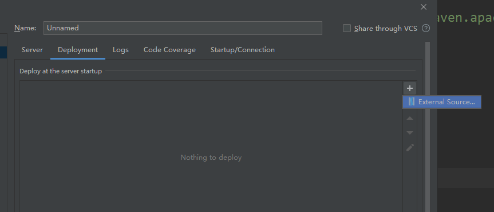Open the Startup/Connection tab
494x212 pixels.
pos(243,50)
